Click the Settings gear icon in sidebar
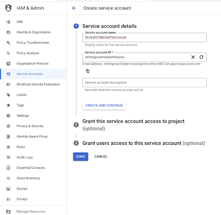 point(8,115)
